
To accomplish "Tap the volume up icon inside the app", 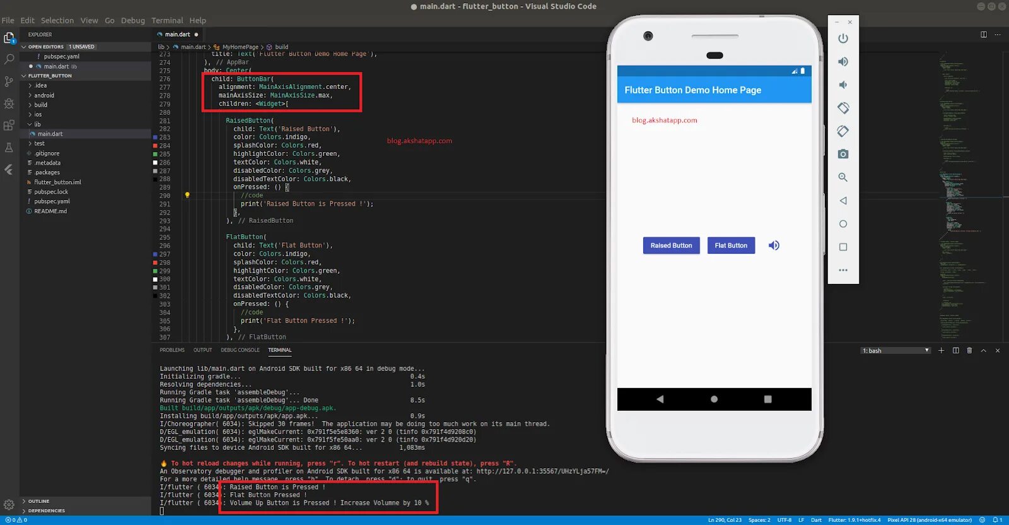I will tap(774, 245).
